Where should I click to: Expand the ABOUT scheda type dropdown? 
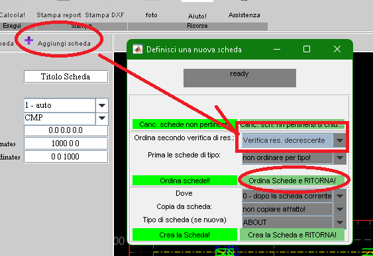[x=294, y=222]
